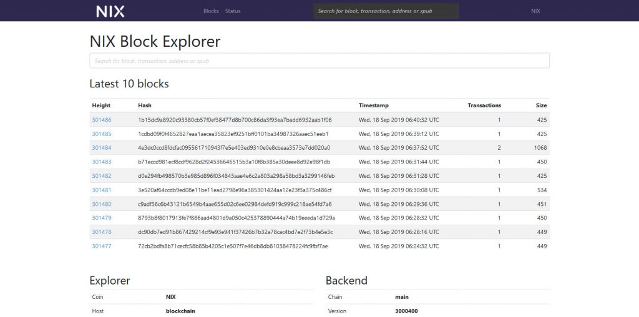
Task: Select hash starting with 8793b8f80179
Action: click(x=237, y=218)
